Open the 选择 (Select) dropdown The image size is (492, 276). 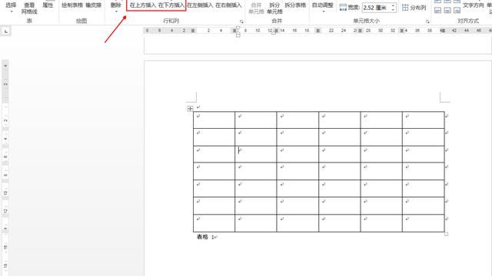[11, 8]
